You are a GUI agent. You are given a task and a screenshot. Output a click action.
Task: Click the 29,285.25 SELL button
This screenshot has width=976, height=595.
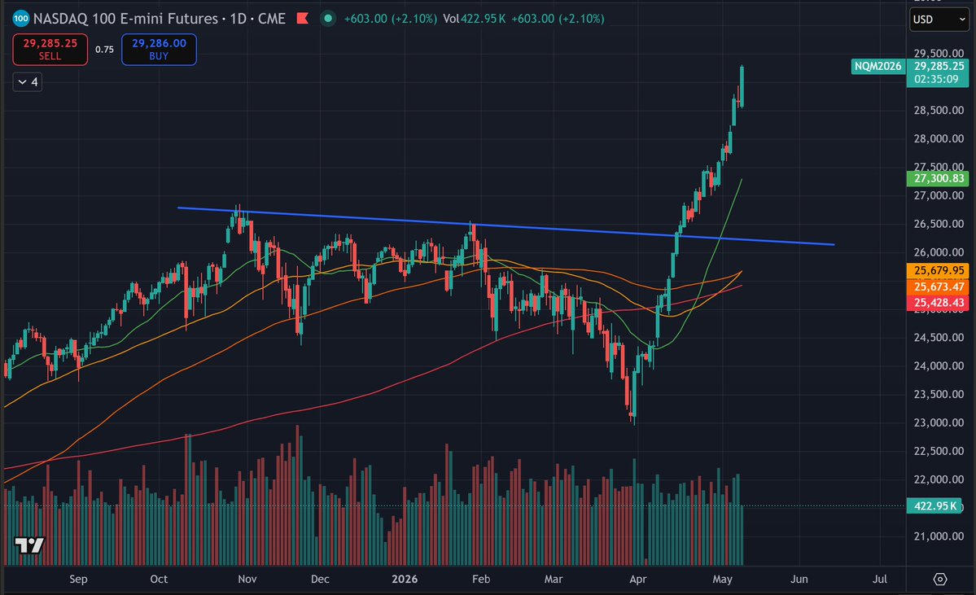(50, 49)
